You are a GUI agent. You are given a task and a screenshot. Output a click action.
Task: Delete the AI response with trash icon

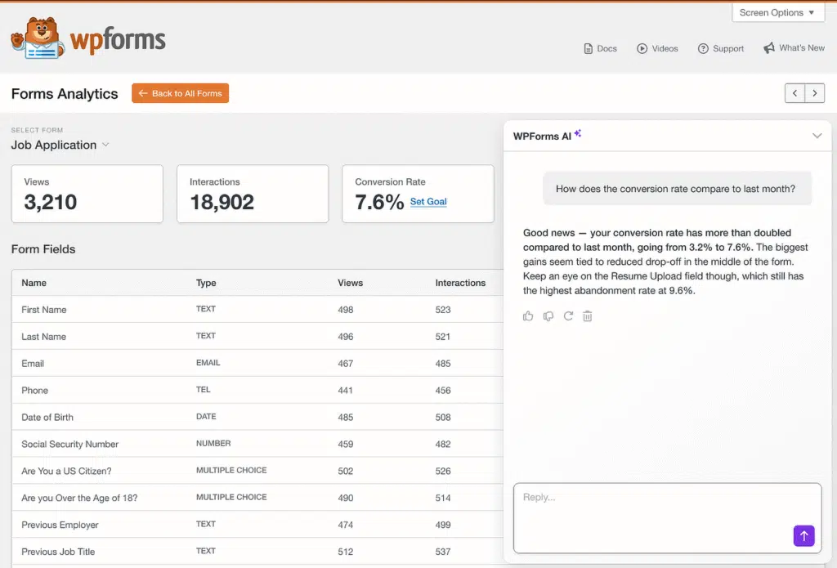click(x=587, y=316)
